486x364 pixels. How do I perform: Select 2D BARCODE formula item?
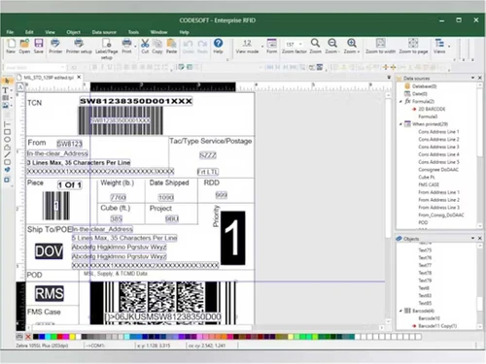tap(432, 109)
